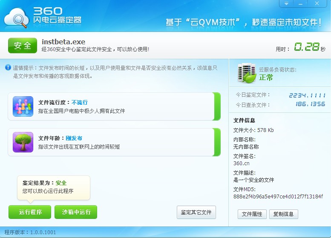Click the 360.cn file signature text
Image resolution: width=331 pixels, height=238 pixels.
pos(241,163)
